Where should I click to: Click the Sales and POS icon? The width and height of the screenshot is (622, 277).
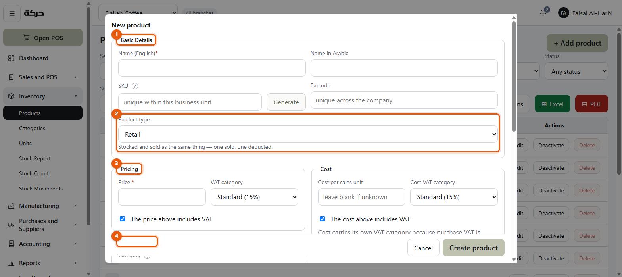(11, 77)
